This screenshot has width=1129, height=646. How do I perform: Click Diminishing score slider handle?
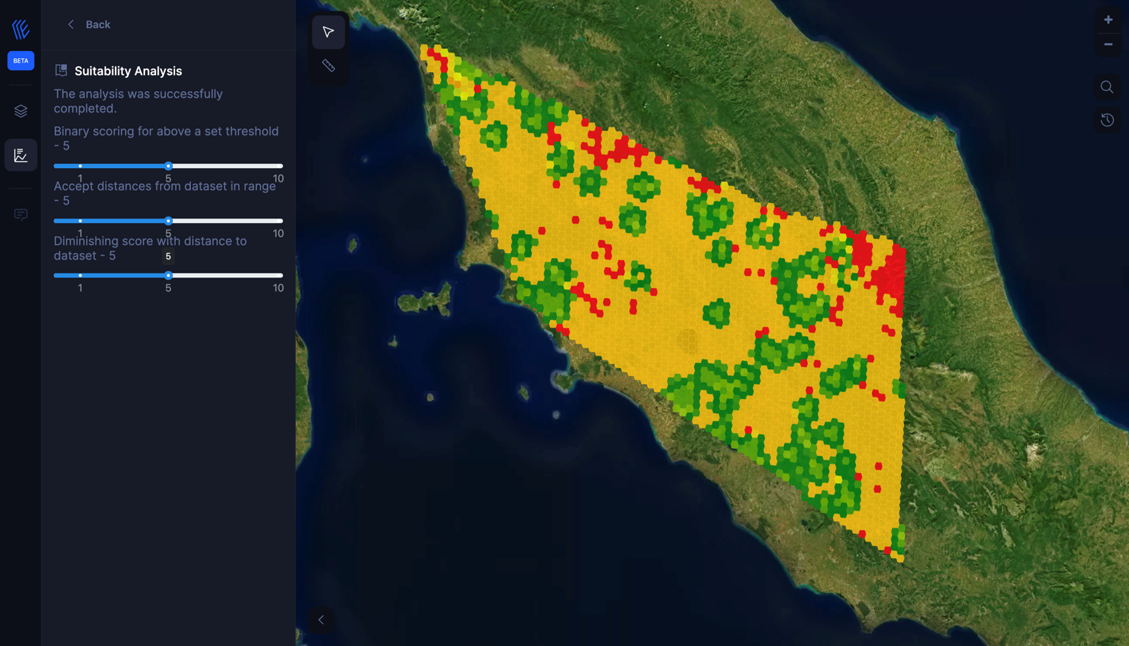pyautogui.click(x=168, y=275)
